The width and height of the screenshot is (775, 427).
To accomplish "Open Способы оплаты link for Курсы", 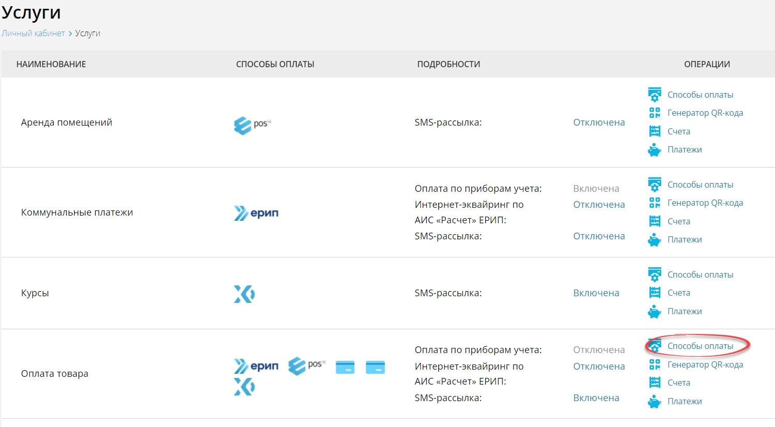I will click(701, 274).
